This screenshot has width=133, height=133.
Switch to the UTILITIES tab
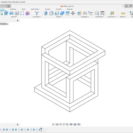pos(59,9)
